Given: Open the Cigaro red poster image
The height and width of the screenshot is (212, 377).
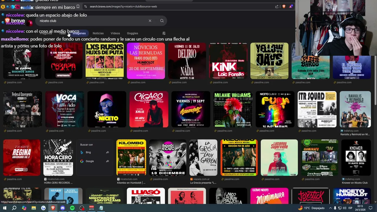Looking at the screenshot, I should 149,109.
